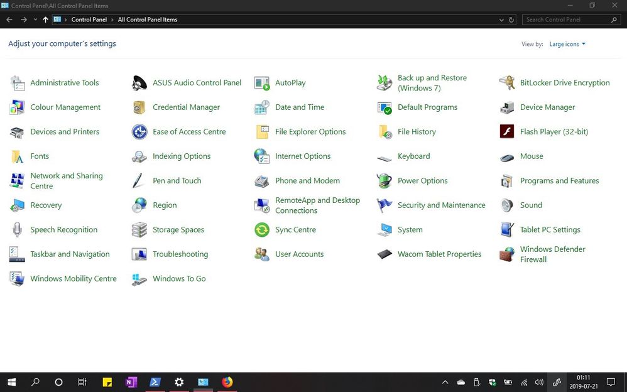Open the Security and Maintenance link

coord(442,205)
